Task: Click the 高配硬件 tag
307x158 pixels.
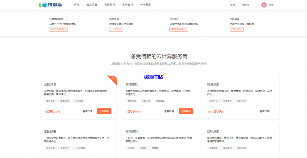Action: pos(132,101)
